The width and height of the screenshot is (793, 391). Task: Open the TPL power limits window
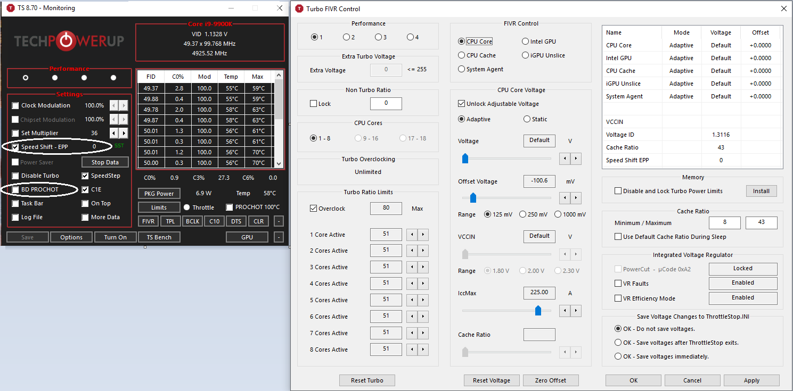click(170, 221)
